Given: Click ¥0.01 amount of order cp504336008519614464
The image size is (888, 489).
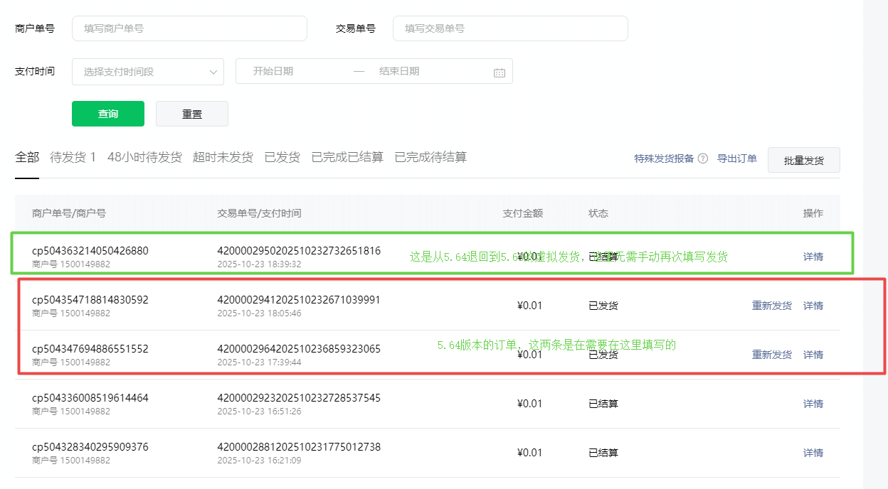Looking at the screenshot, I should (x=530, y=404).
